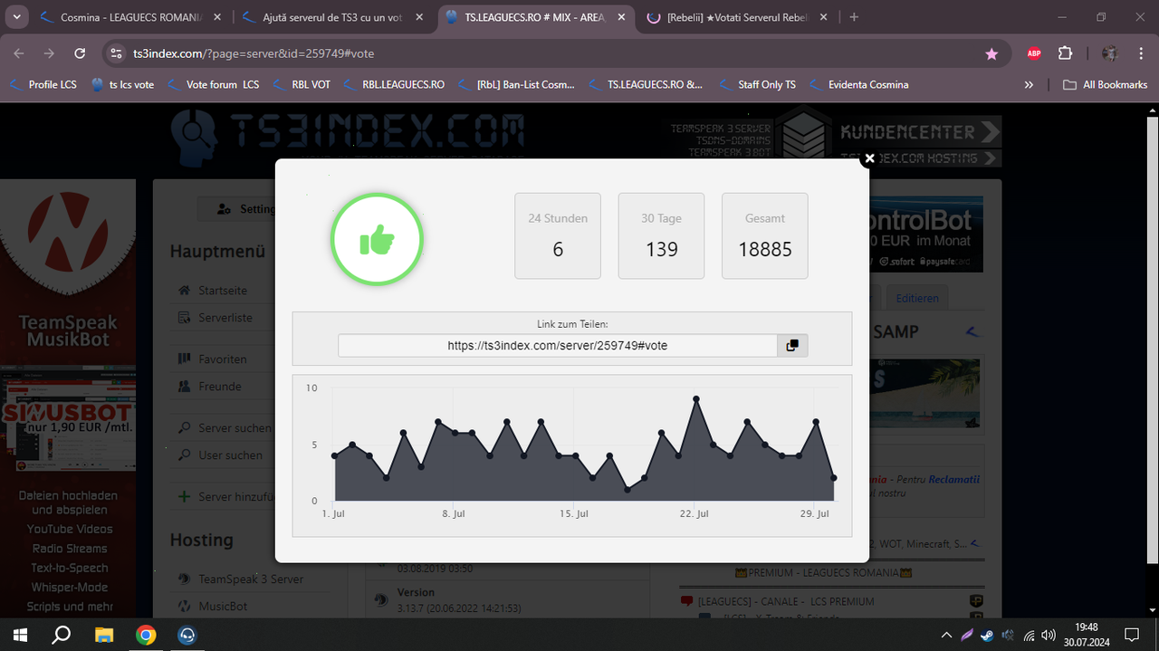Open the Steam tray icon
This screenshot has width=1159, height=651.
pos(986,635)
